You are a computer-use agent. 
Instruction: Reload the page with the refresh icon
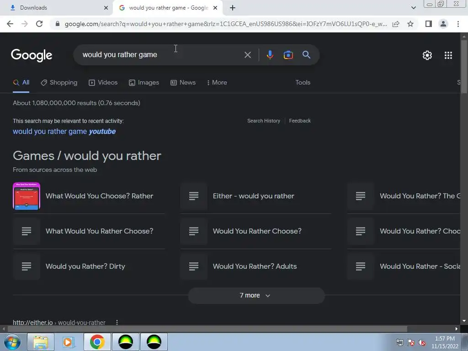39,24
